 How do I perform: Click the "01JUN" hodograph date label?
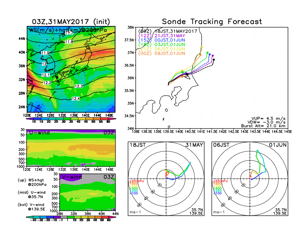(278, 145)
